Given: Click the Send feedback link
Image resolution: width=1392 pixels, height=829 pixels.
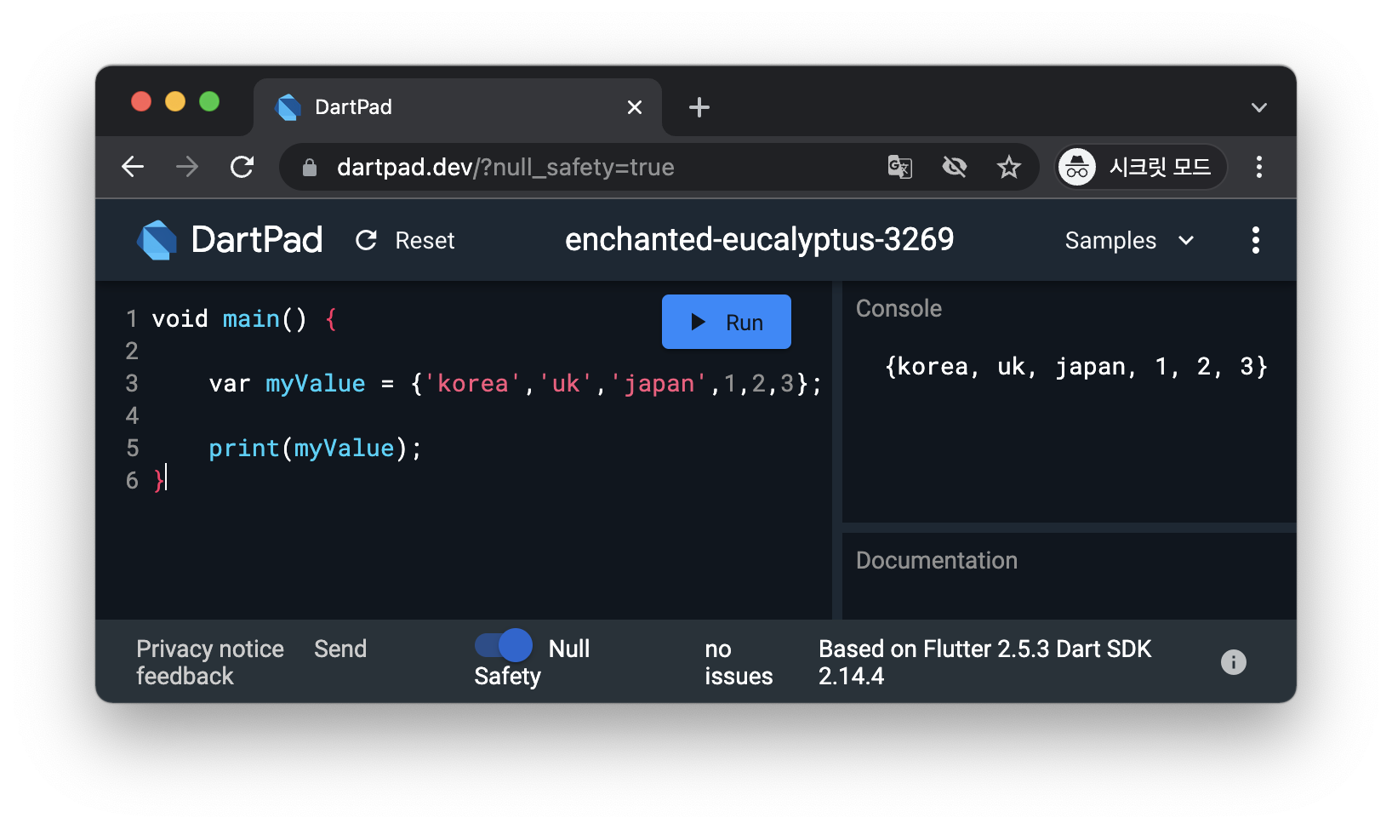Looking at the screenshot, I should pyautogui.click(x=251, y=662).
